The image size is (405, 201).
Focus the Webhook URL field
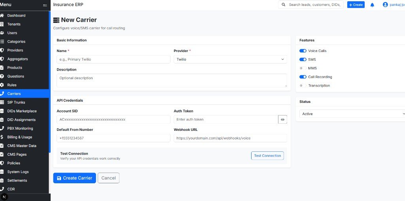click(x=230, y=138)
